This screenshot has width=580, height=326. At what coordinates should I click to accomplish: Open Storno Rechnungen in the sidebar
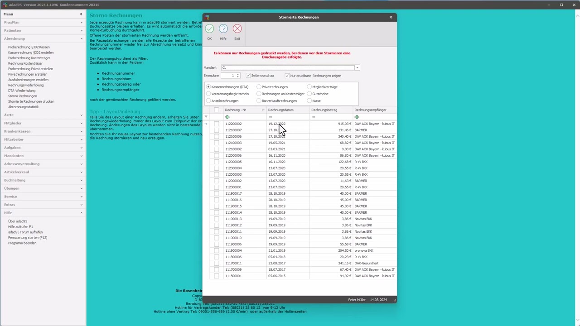[x=23, y=96]
